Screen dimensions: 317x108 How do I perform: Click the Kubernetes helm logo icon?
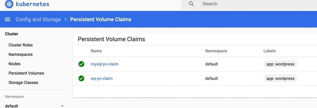point(9,4)
